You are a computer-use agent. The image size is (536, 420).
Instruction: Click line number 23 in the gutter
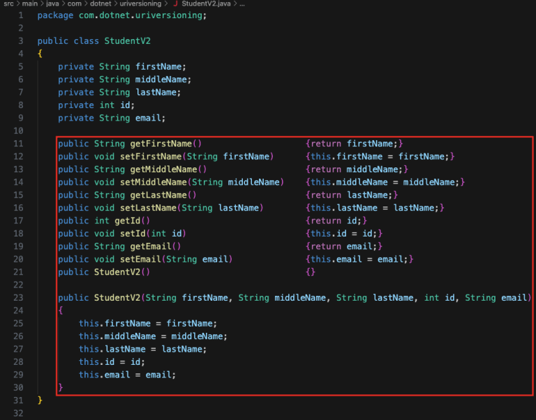tap(18, 298)
